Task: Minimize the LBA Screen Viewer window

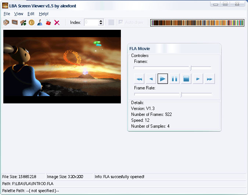Action: point(216,4)
